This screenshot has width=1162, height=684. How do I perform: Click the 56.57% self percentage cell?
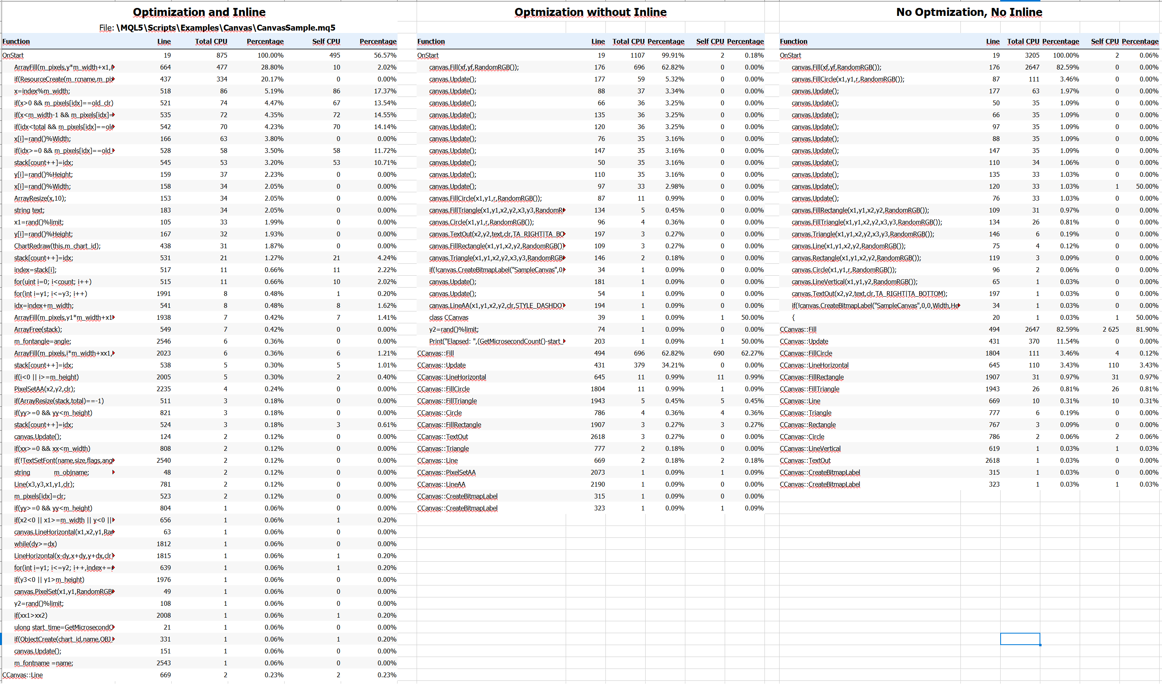point(385,55)
